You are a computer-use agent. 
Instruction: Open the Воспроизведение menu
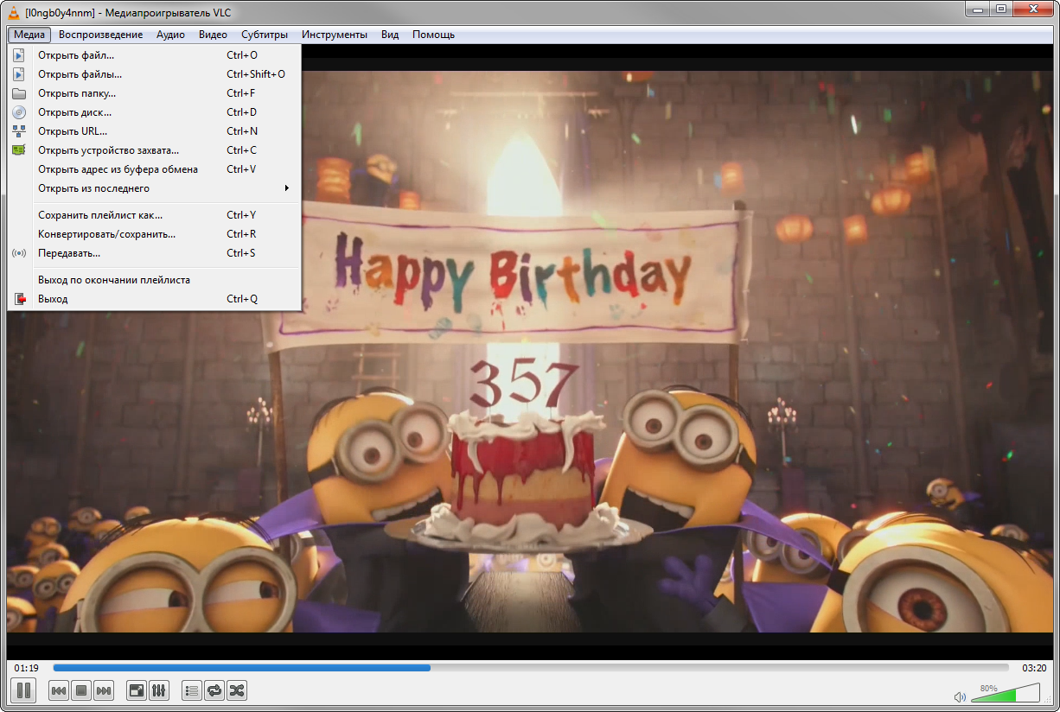101,35
